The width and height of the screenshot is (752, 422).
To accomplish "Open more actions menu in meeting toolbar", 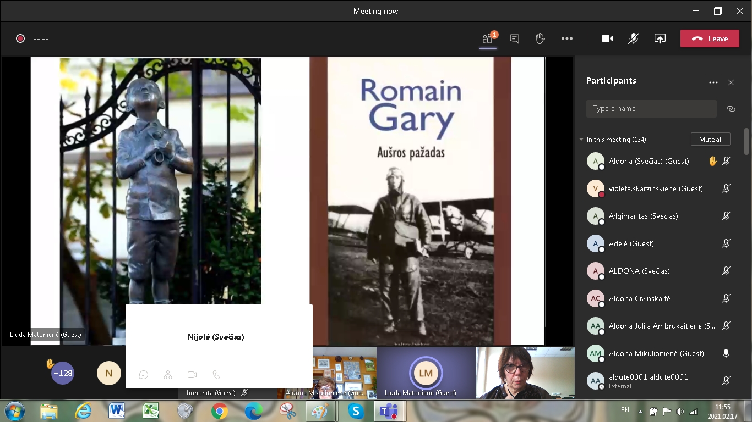I will coord(566,38).
